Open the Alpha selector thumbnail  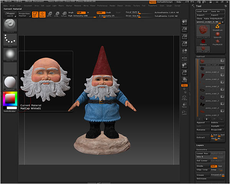point(10,54)
